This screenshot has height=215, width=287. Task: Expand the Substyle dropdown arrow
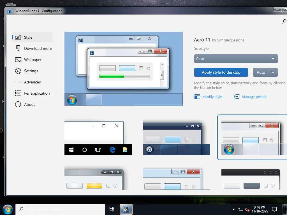pos(273,59)
